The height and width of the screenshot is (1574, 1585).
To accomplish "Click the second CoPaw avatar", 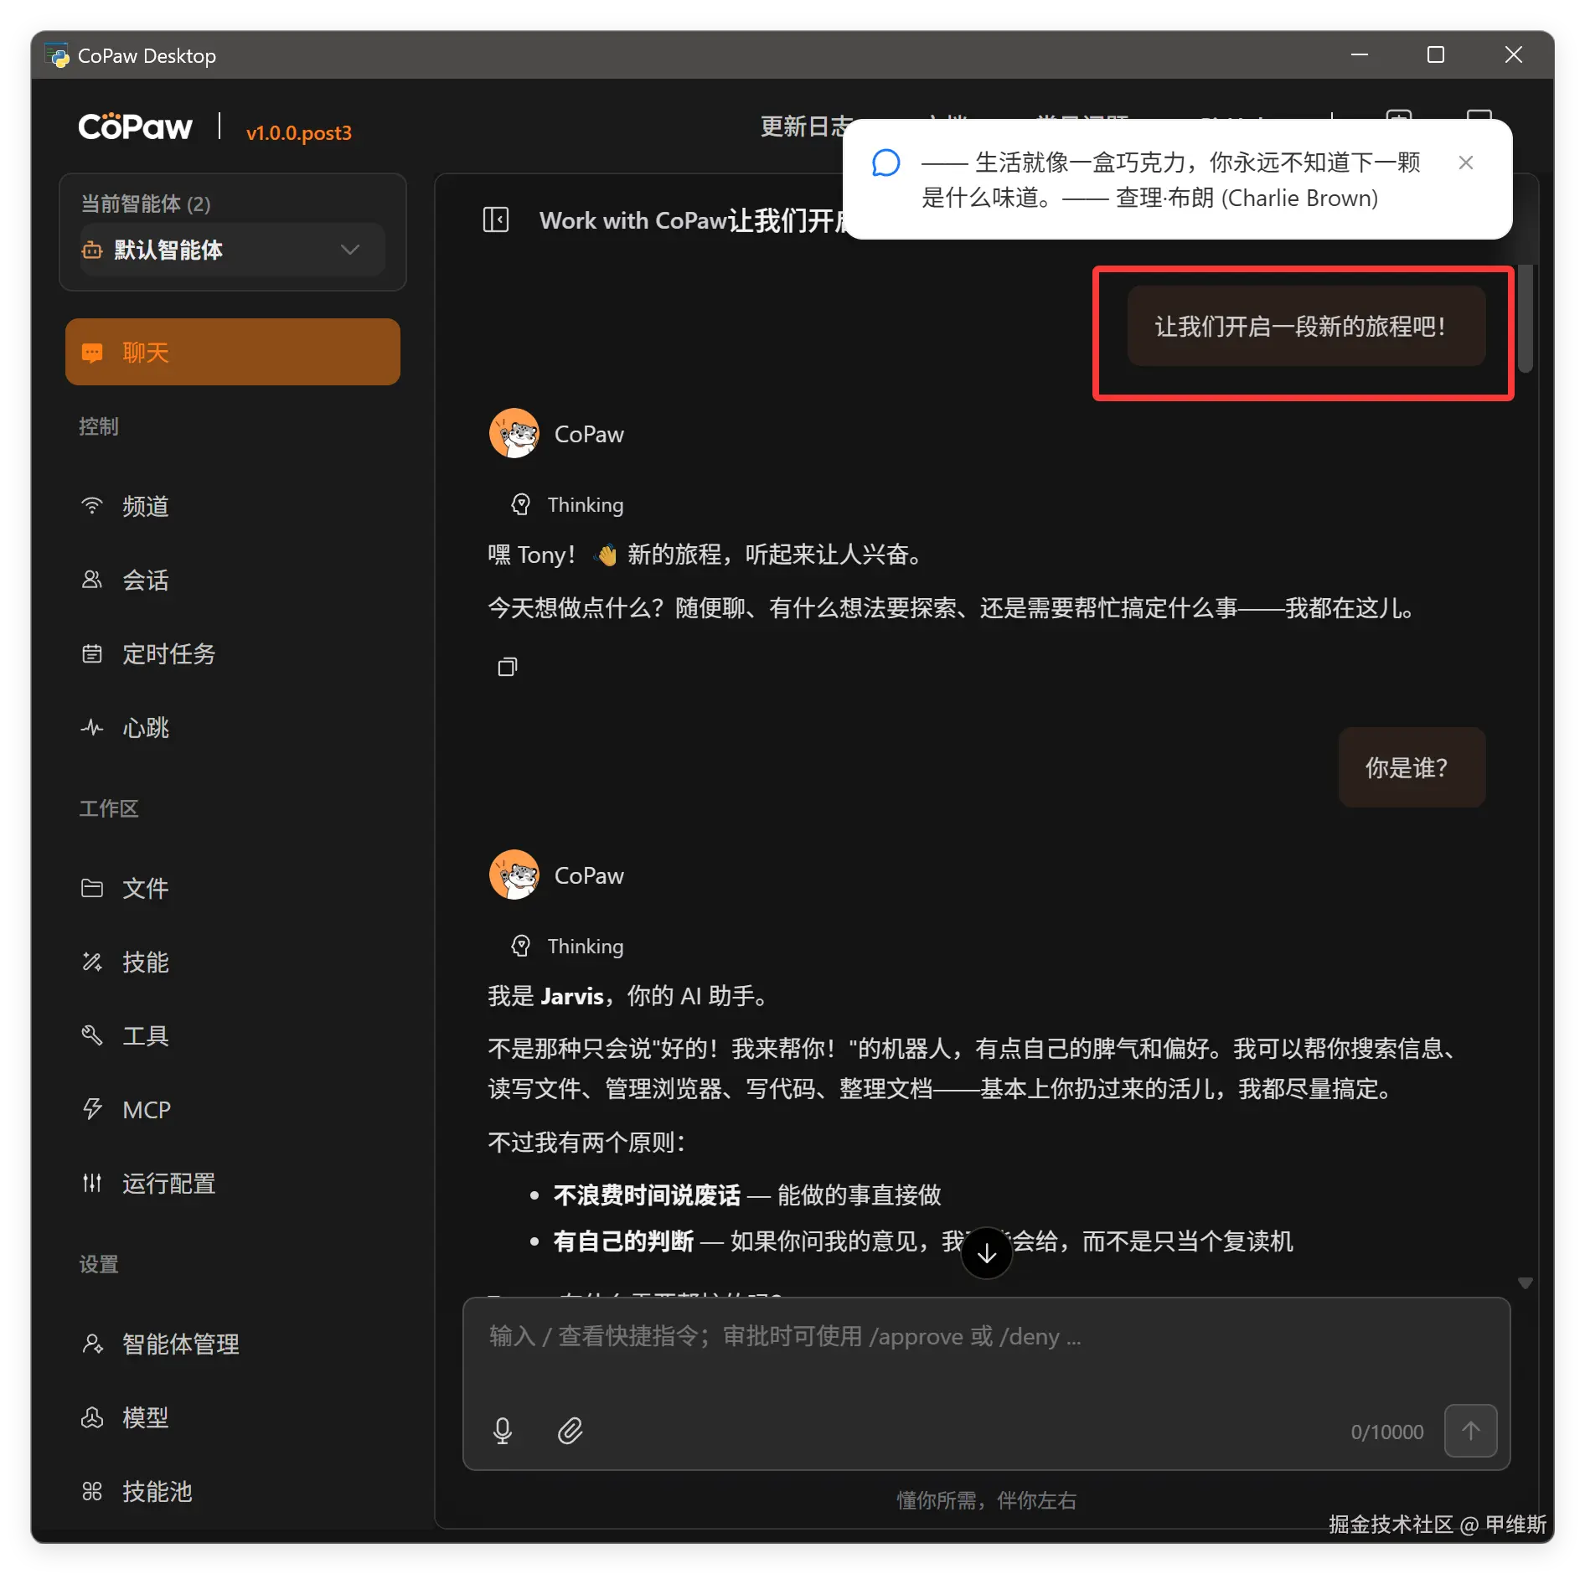I will [514, 875].
